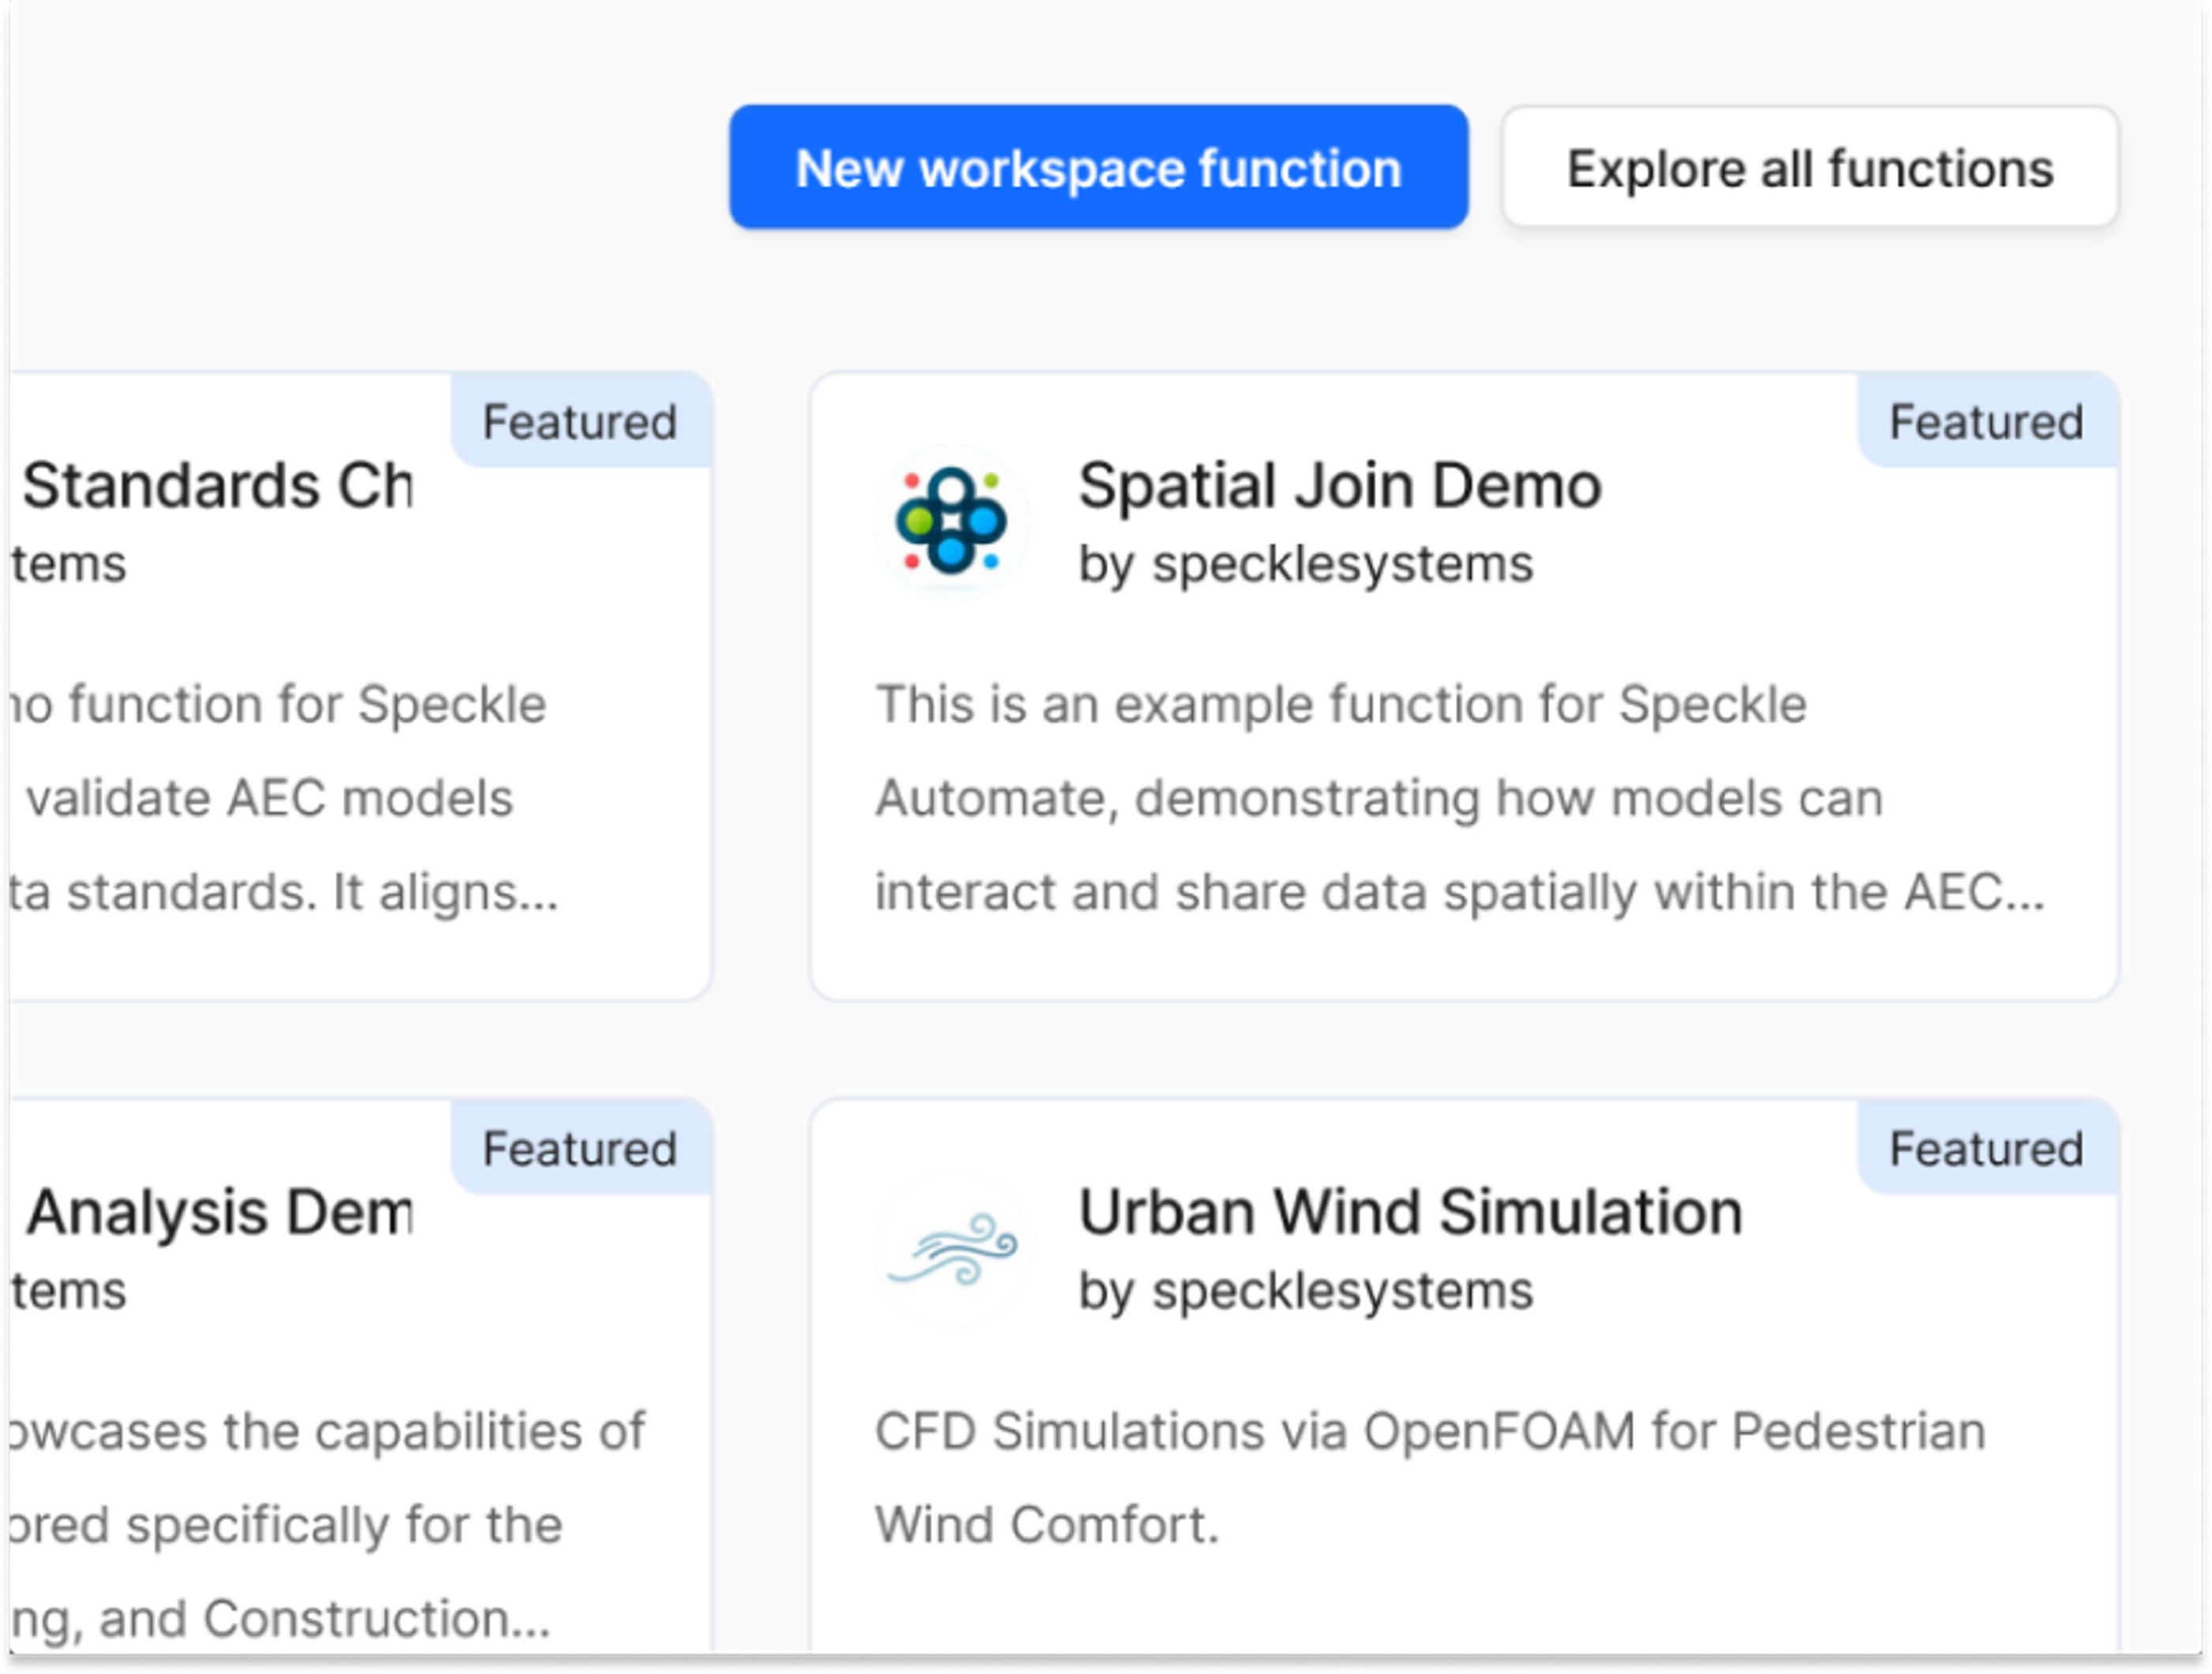Select the 'CFD Simulations via OpenFOAM' description
Screen dimensions: 2212x1674
pos(1430,1478)
